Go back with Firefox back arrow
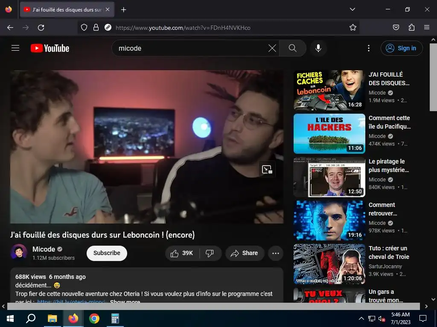This screenshot has width=437, height=327. tap(10, 28)
